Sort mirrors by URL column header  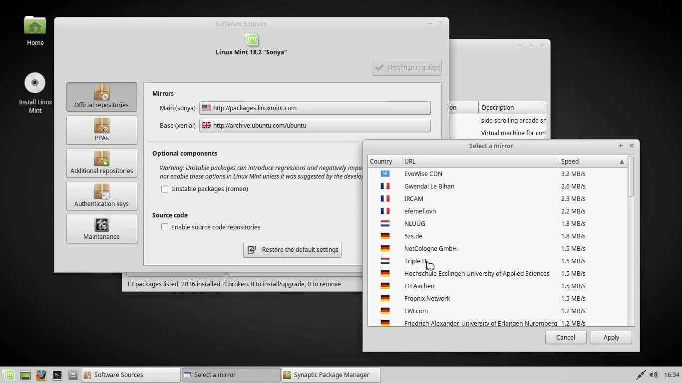click(480, 161)
